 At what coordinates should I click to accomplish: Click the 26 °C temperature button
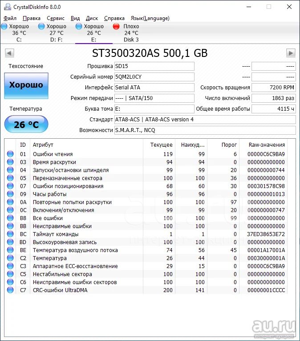[x=26, y=124]
